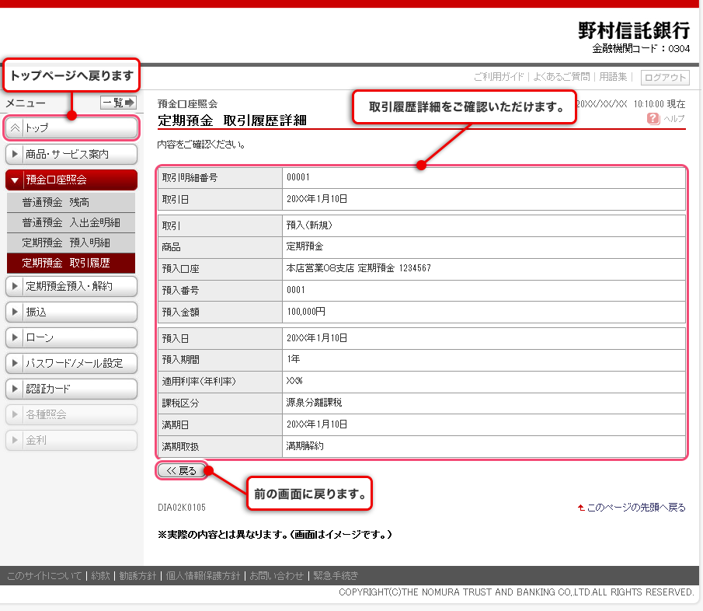
Task: Expand the 認証カード menu section
Action: 71,389
